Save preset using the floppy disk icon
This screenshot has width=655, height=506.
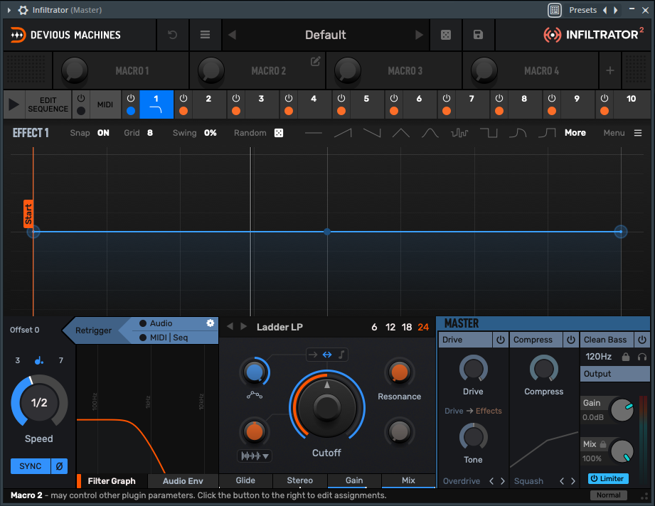tap(478, 35)
